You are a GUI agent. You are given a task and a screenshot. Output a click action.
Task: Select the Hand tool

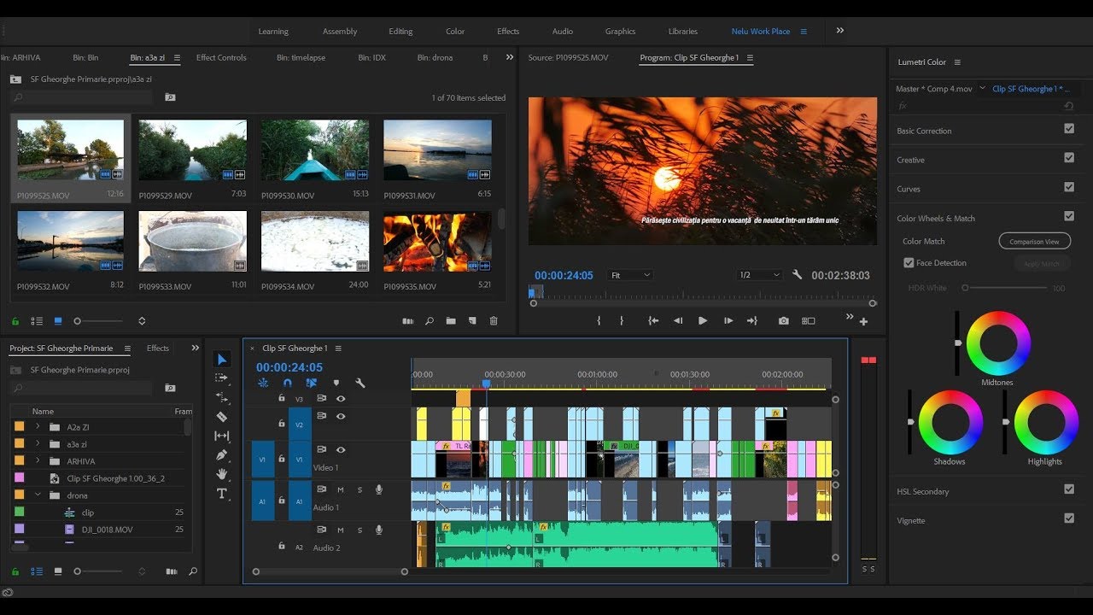pos(222,474)
